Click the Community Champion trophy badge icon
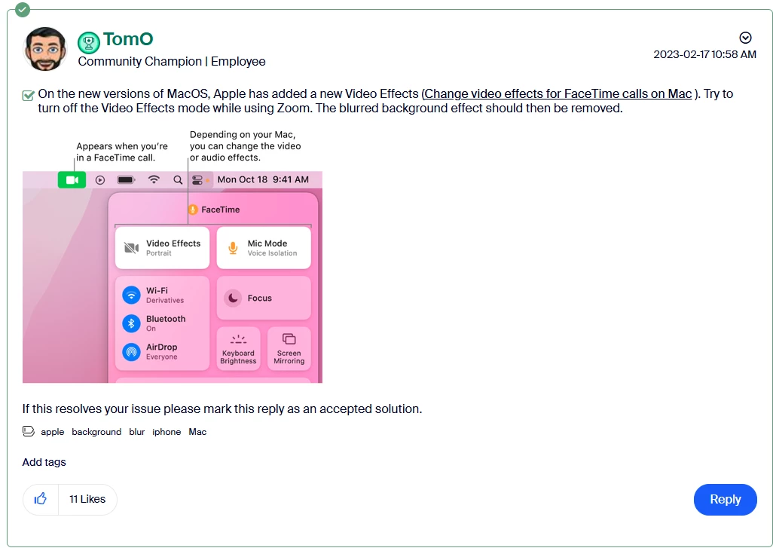Screen dimensions: 773x548 coord(89,43)
